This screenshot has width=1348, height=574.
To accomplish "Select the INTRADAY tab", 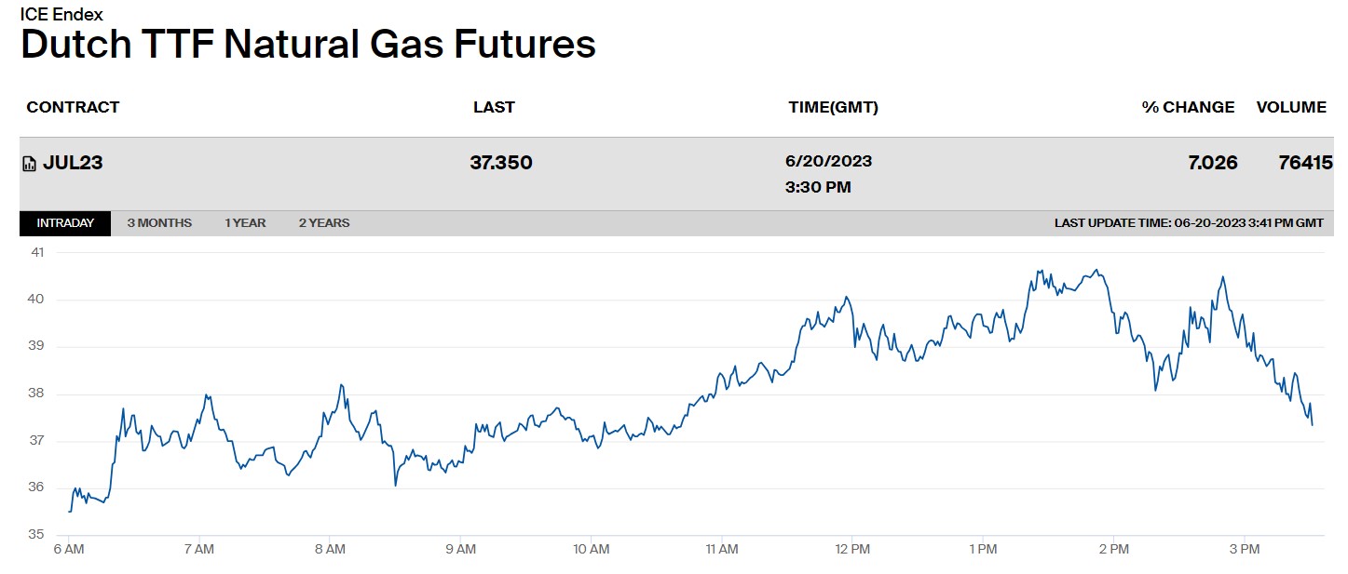I will pos(65,223).
